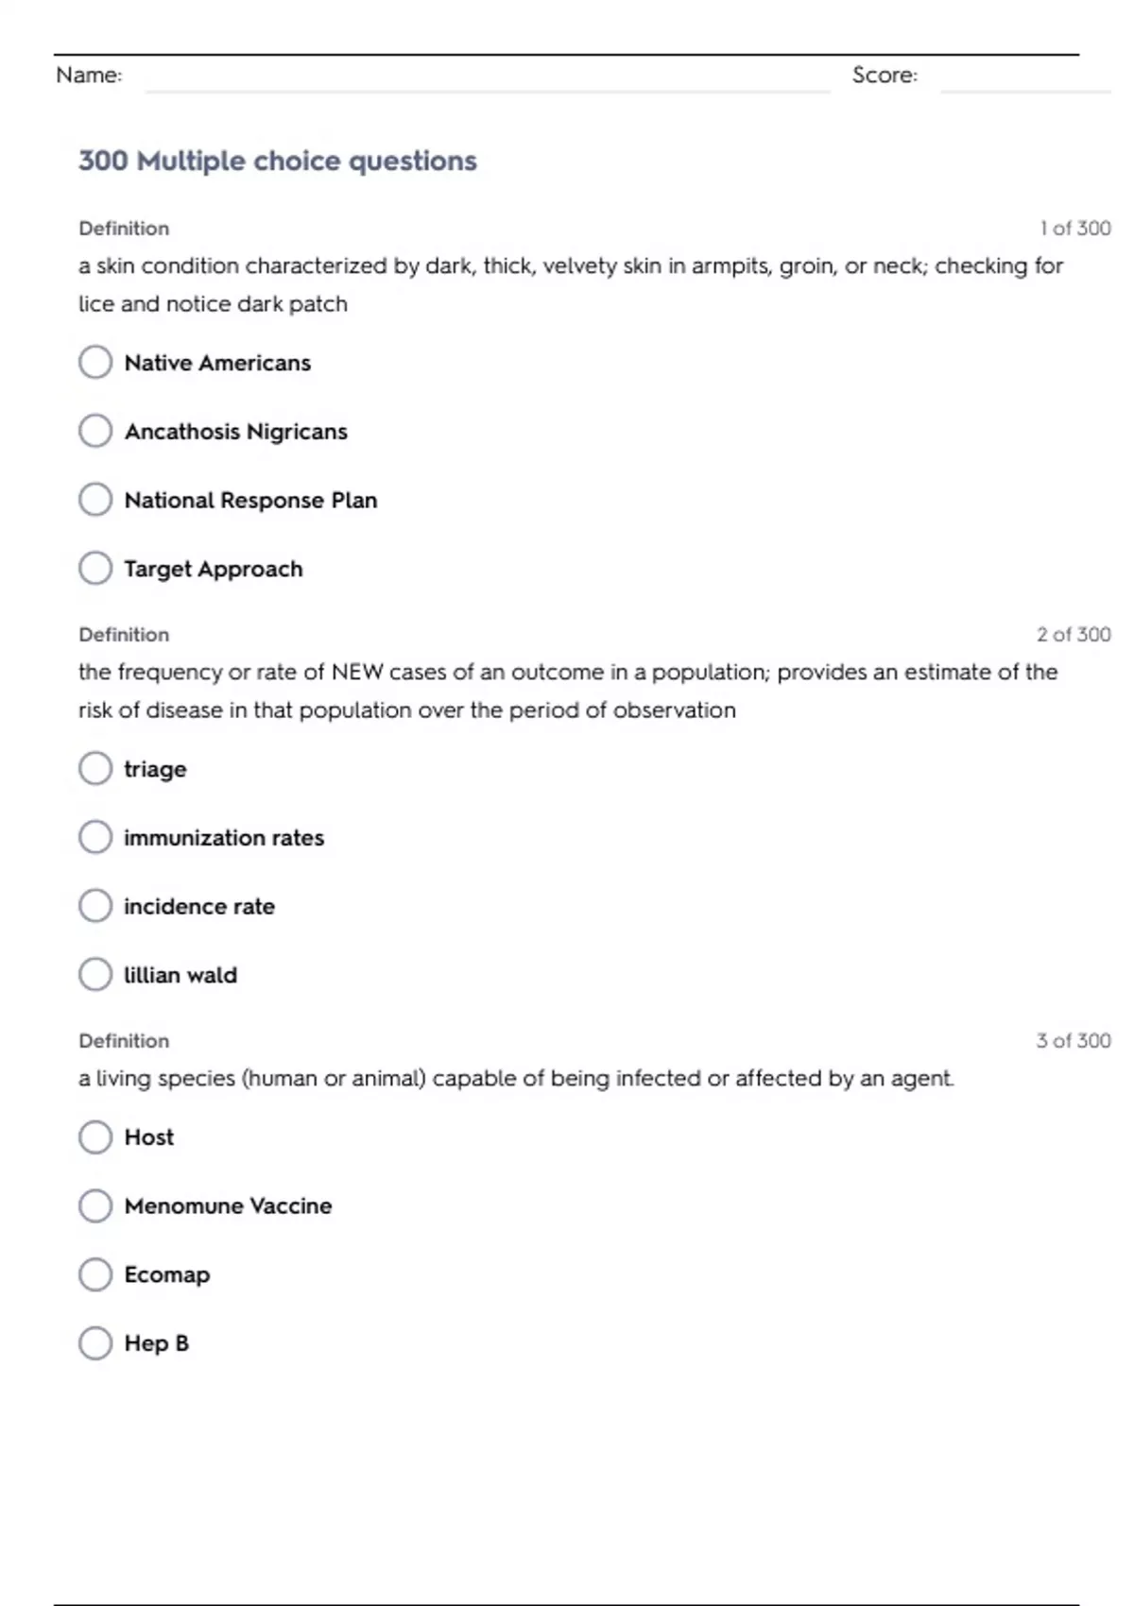Click the '1 of 300' question counter
The height and width of the screenshot is (1606, 1134).
pos(1074,229)
